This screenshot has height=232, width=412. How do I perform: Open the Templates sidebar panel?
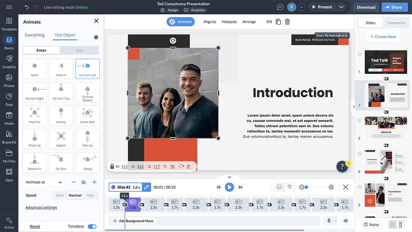9,24
